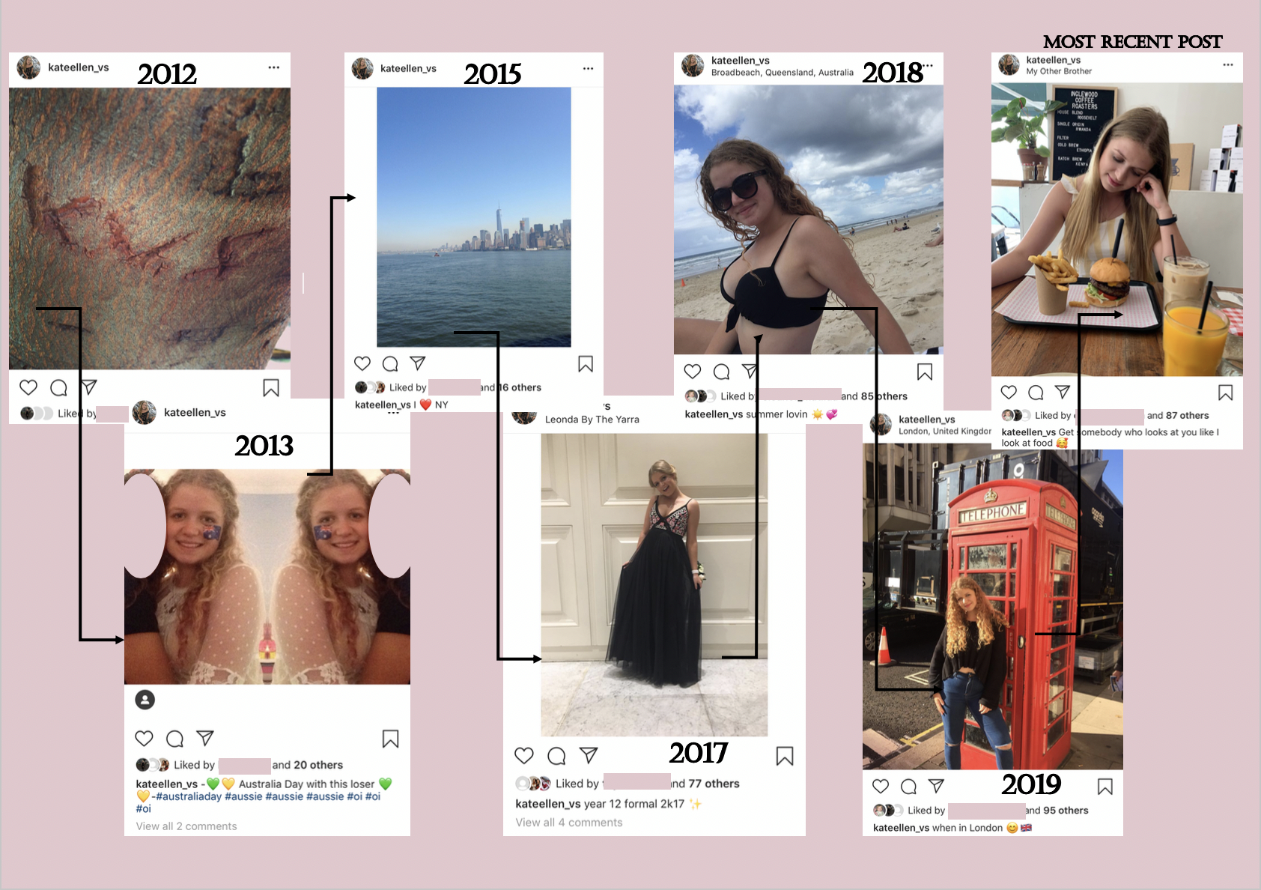Open the red telephone box photo
The image size is (1261, 890).
993,607
